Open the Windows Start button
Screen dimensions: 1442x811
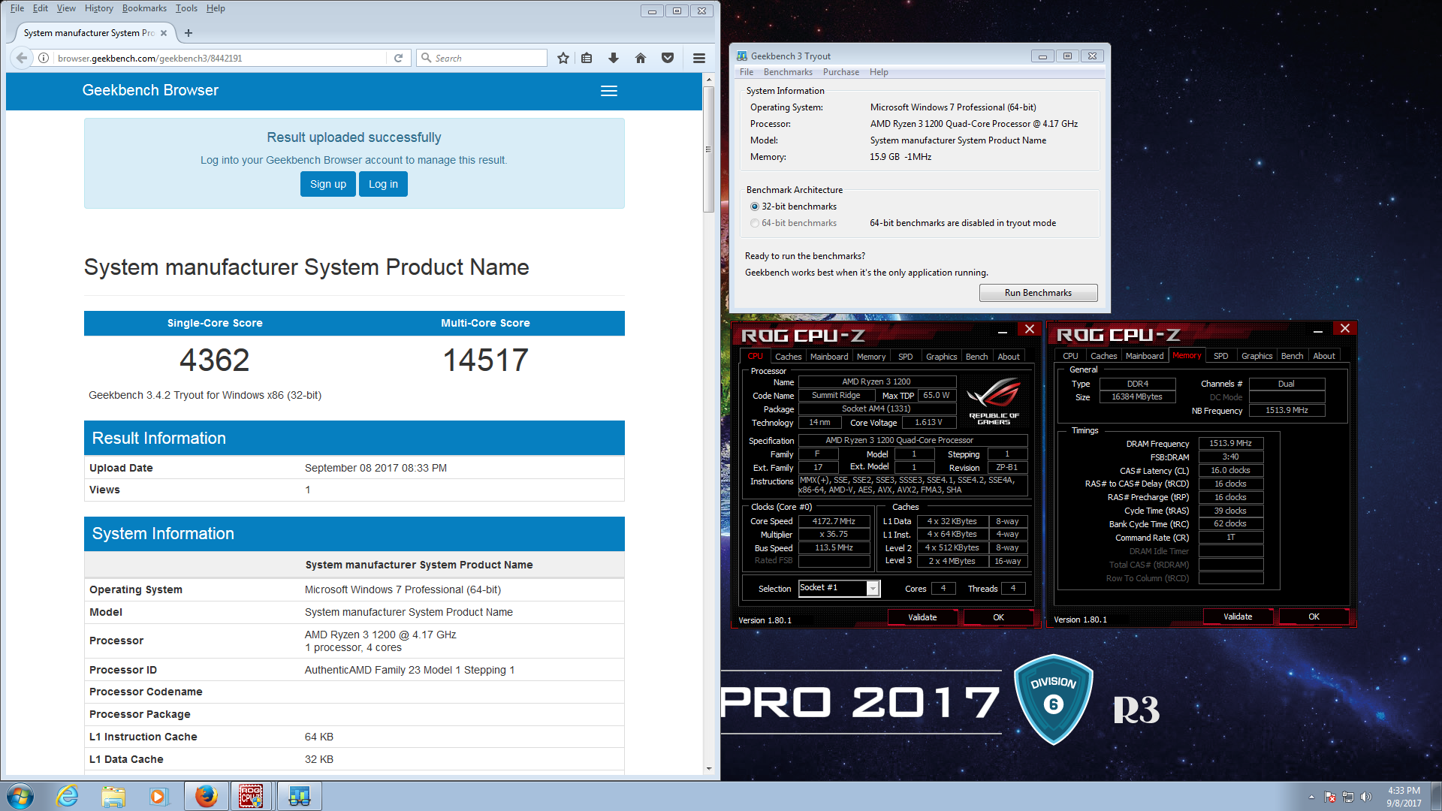coord(20,796)
